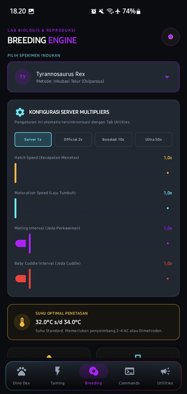187x394 pixels.
Task: Click Hatch Speed 1,0x value
Action: (168, 158)
